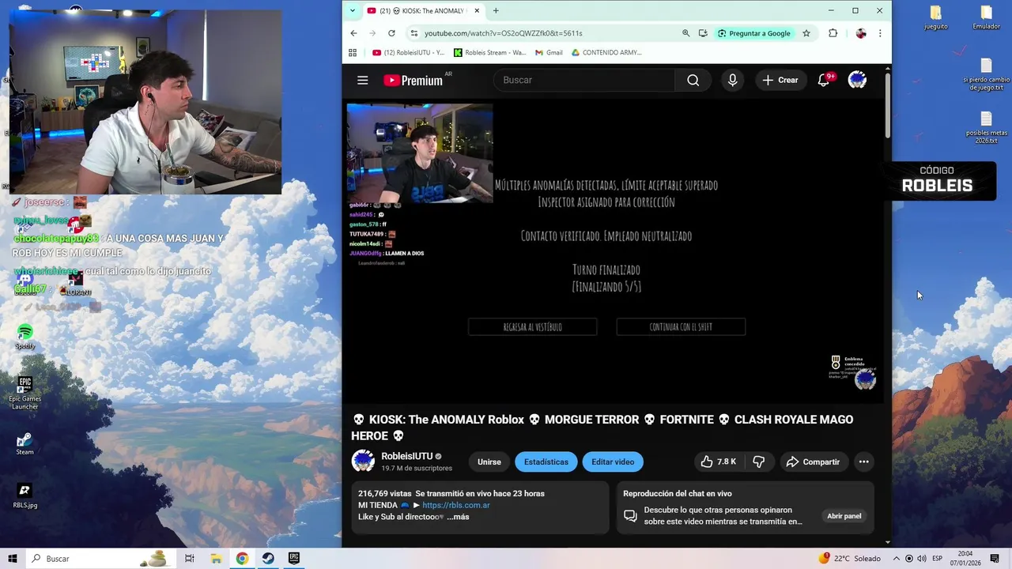1012x569 pixels.
Task: Show hidden system tray icons
Action: click(897, 559)
